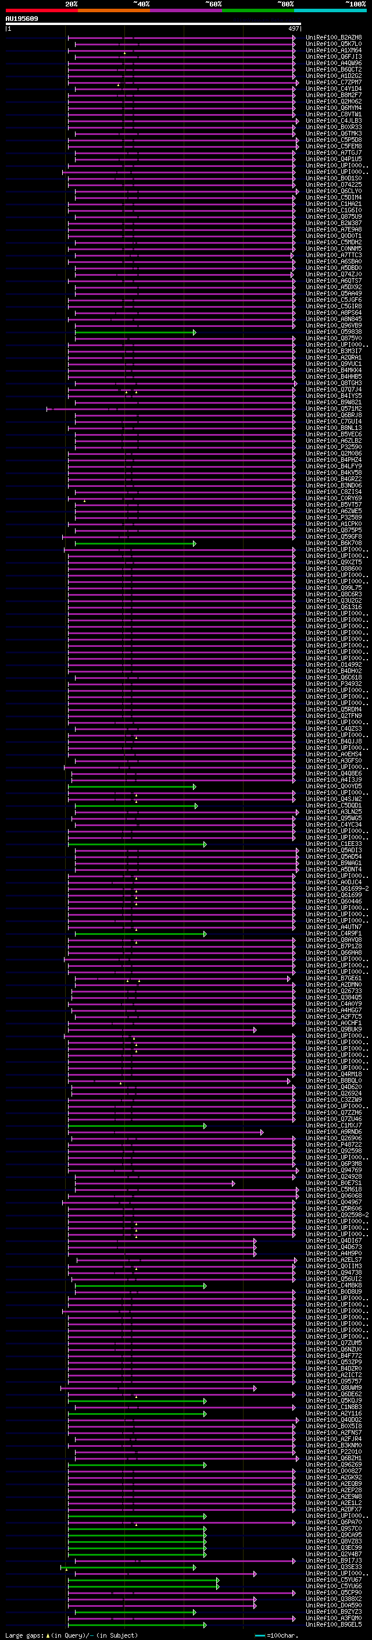Open hit UniRef100_Q6FJI3
The width and height of the screenshot is (372, 1640).
[333, 56]
